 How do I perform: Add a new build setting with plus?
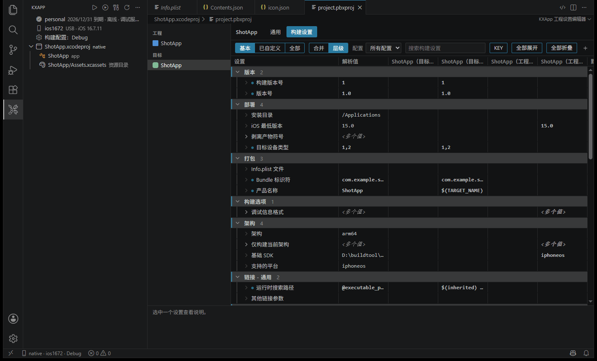[585, 48]
